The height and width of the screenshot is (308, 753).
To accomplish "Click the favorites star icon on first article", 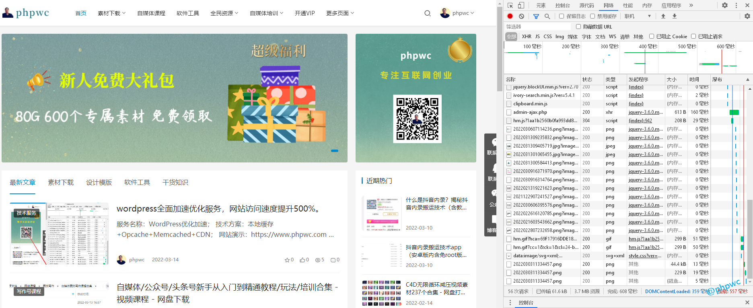I will coord(287,260).
